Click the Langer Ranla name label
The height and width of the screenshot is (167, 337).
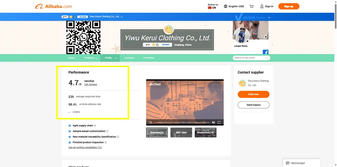241,46
